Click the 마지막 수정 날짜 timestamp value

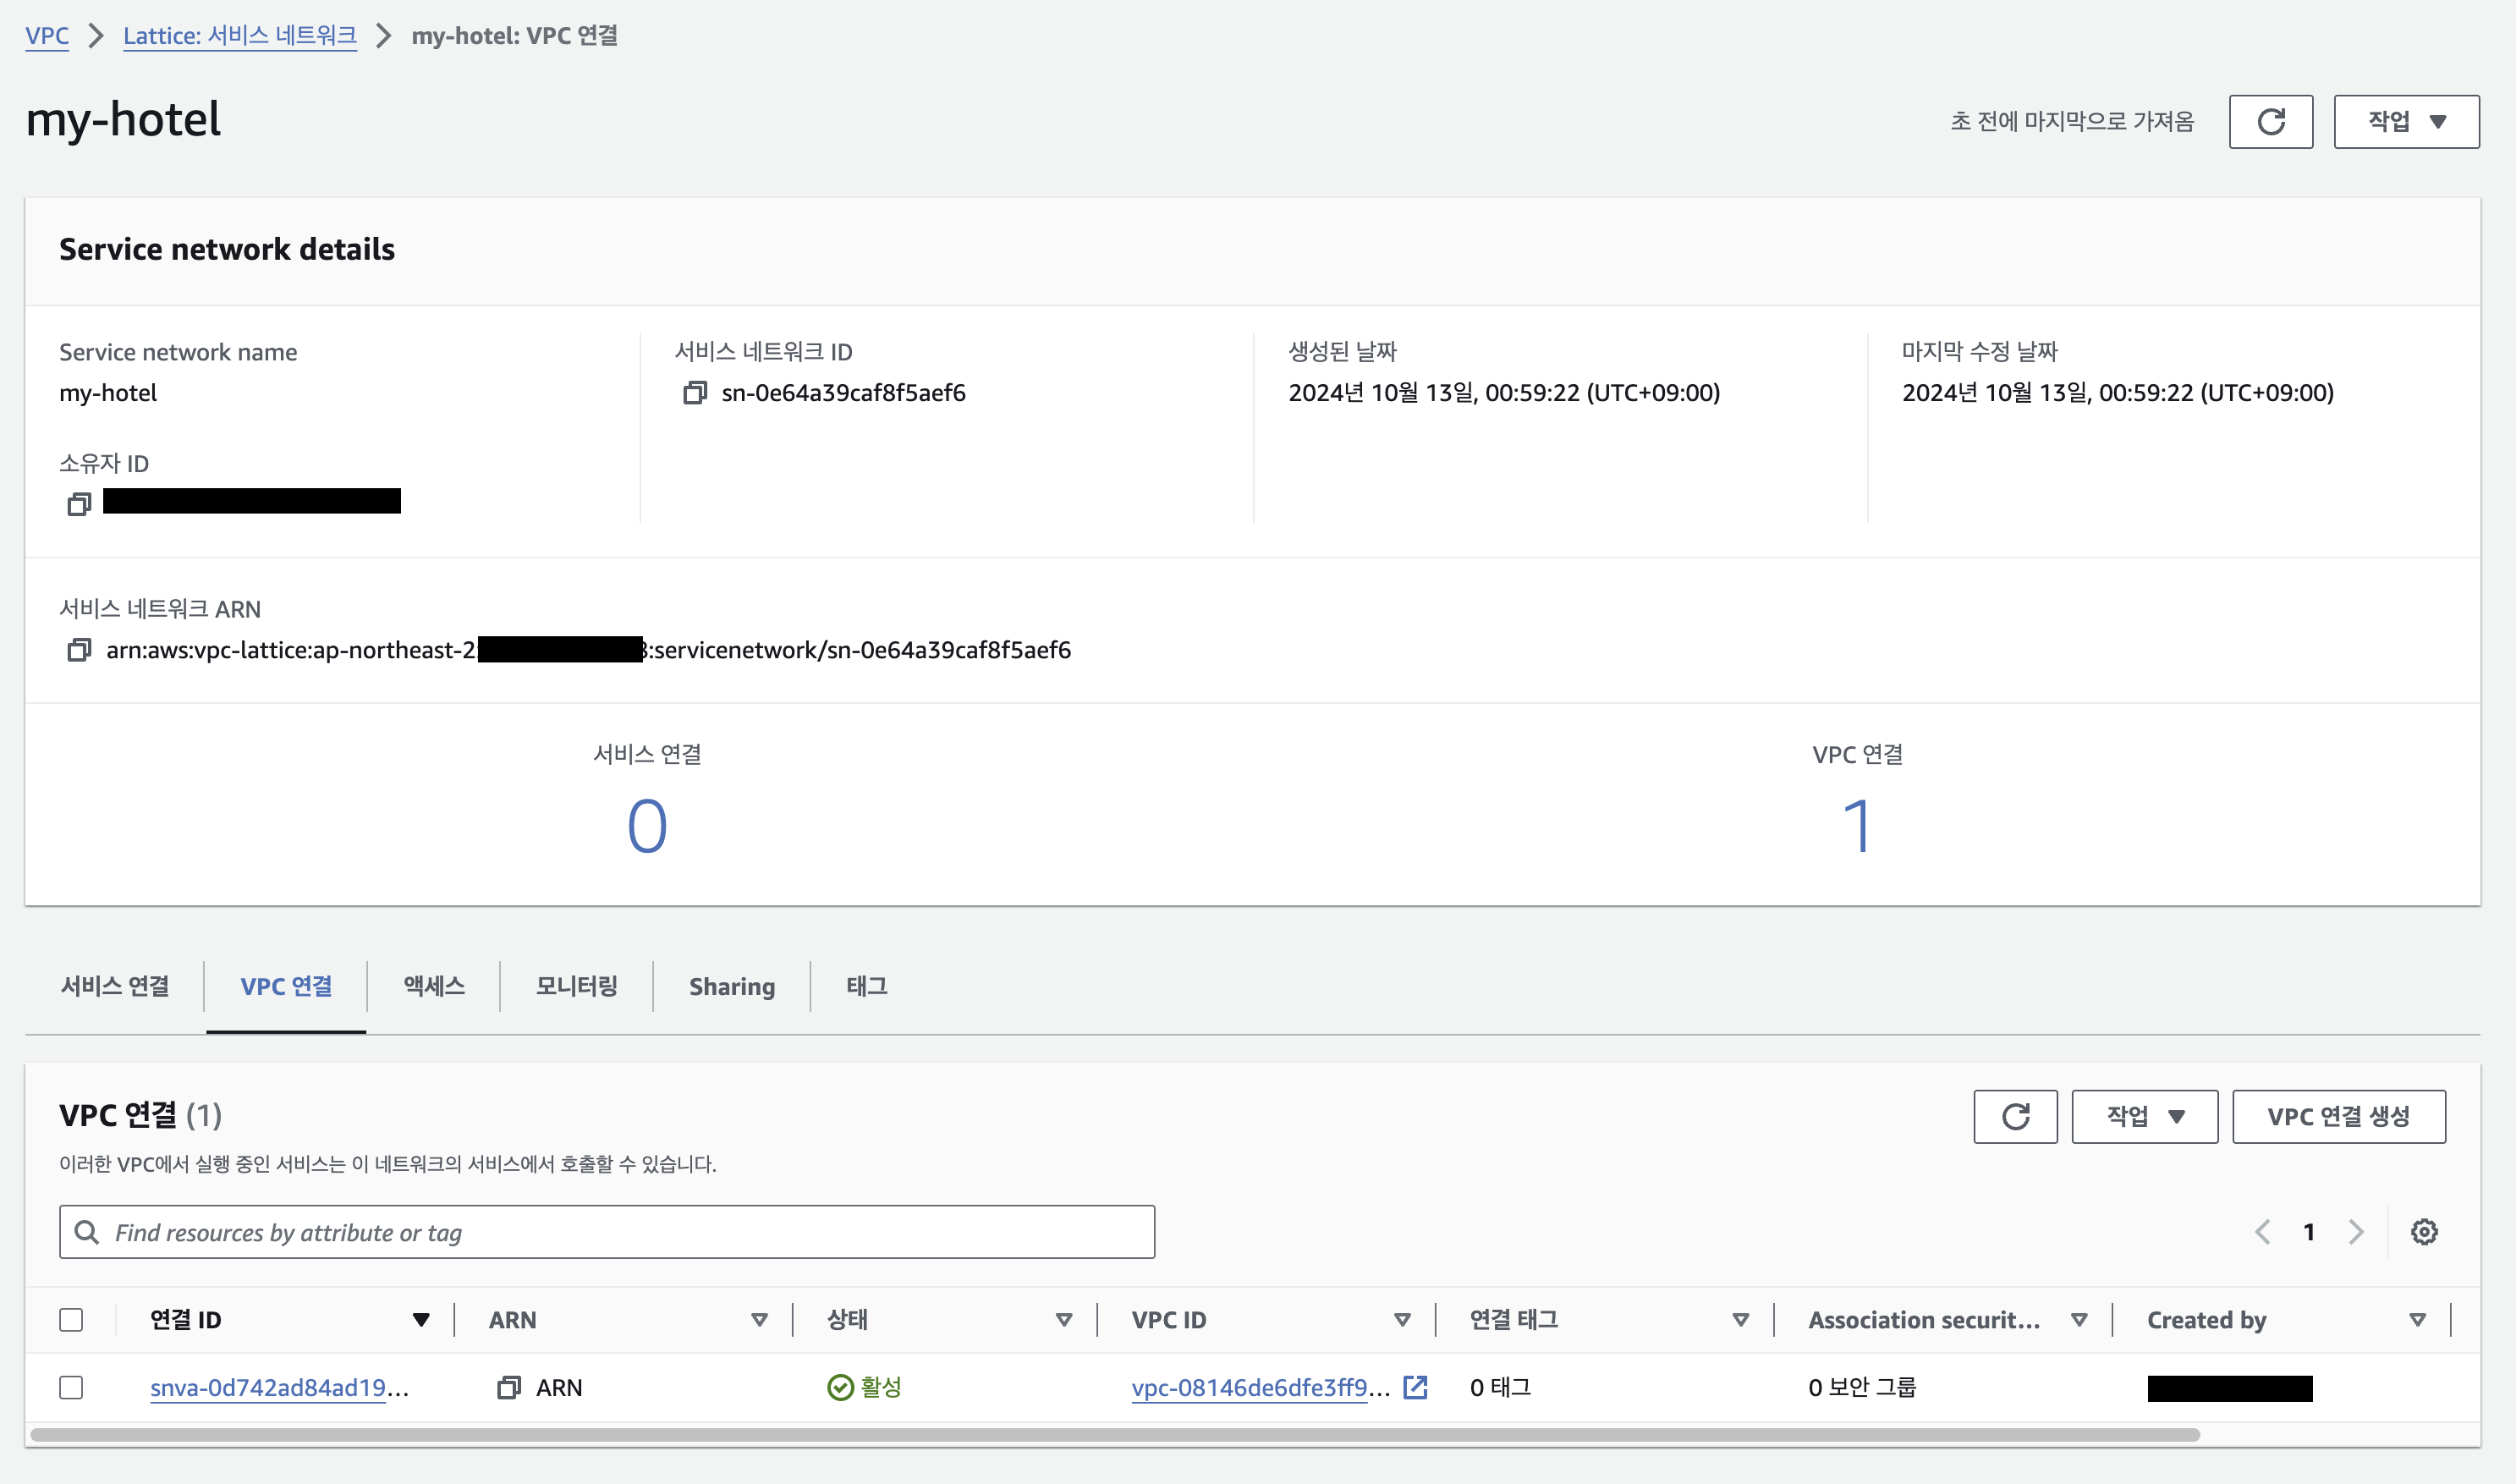[x=2118, y=393]
